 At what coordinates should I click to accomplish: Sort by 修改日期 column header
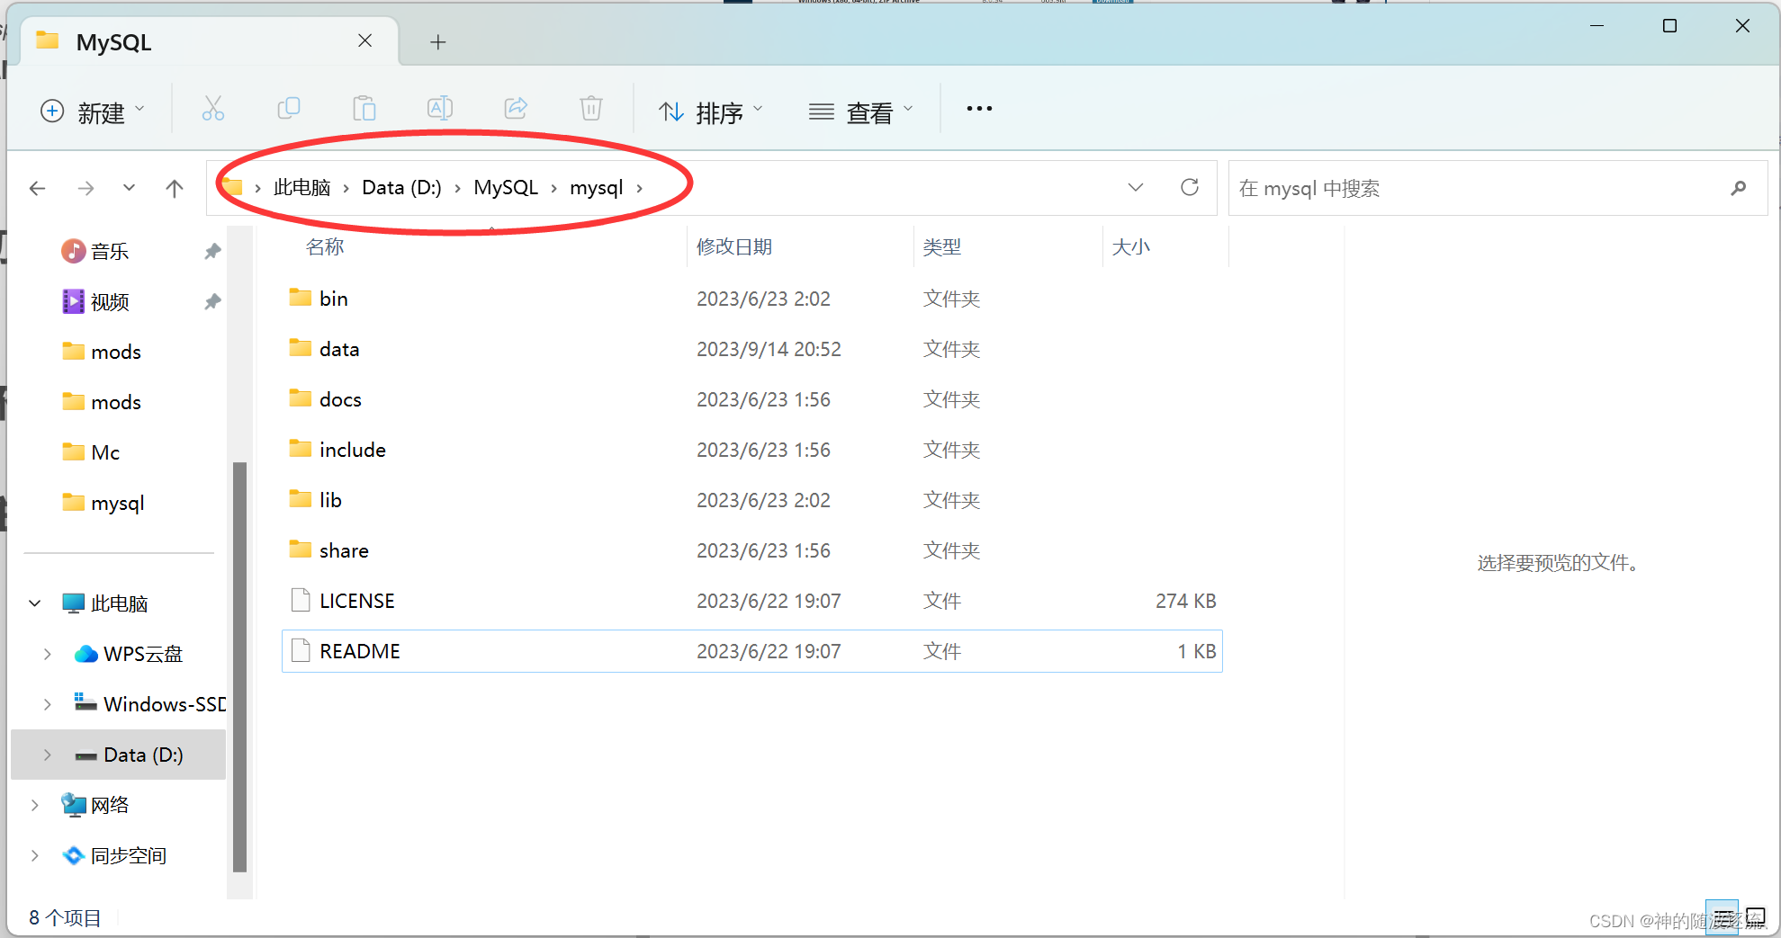(x=734, y=246)
